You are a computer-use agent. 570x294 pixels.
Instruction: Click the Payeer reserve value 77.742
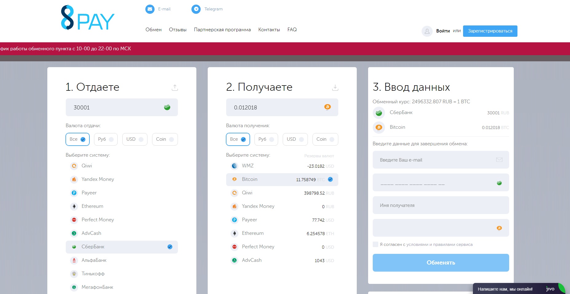[318, 220]
